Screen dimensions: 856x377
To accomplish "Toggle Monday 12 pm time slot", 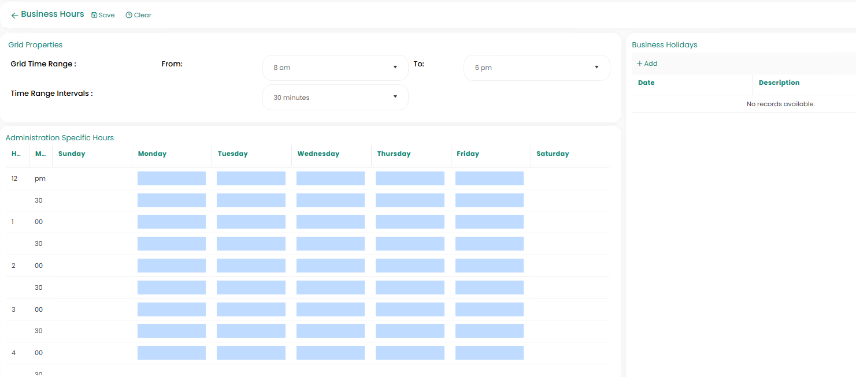I will [x=172, y=178].
